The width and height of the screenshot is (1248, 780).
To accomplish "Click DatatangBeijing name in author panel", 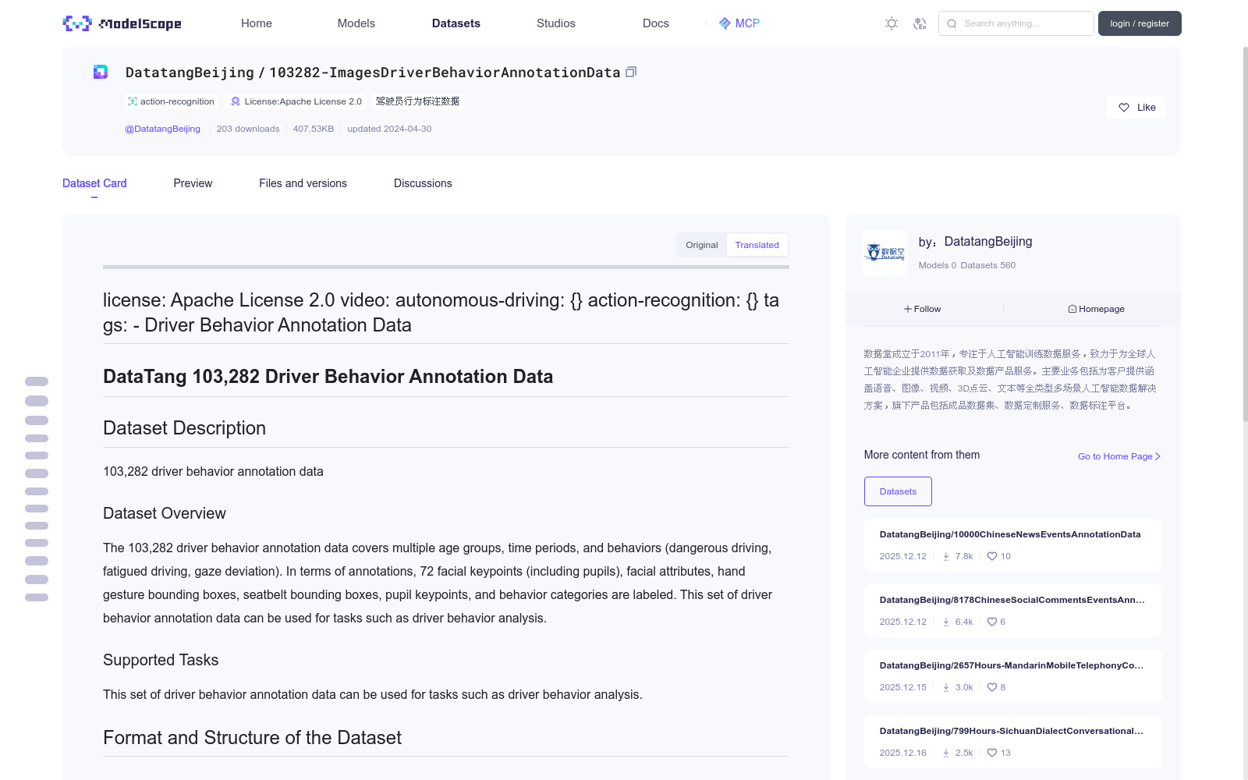I will [x=988, y=242].
